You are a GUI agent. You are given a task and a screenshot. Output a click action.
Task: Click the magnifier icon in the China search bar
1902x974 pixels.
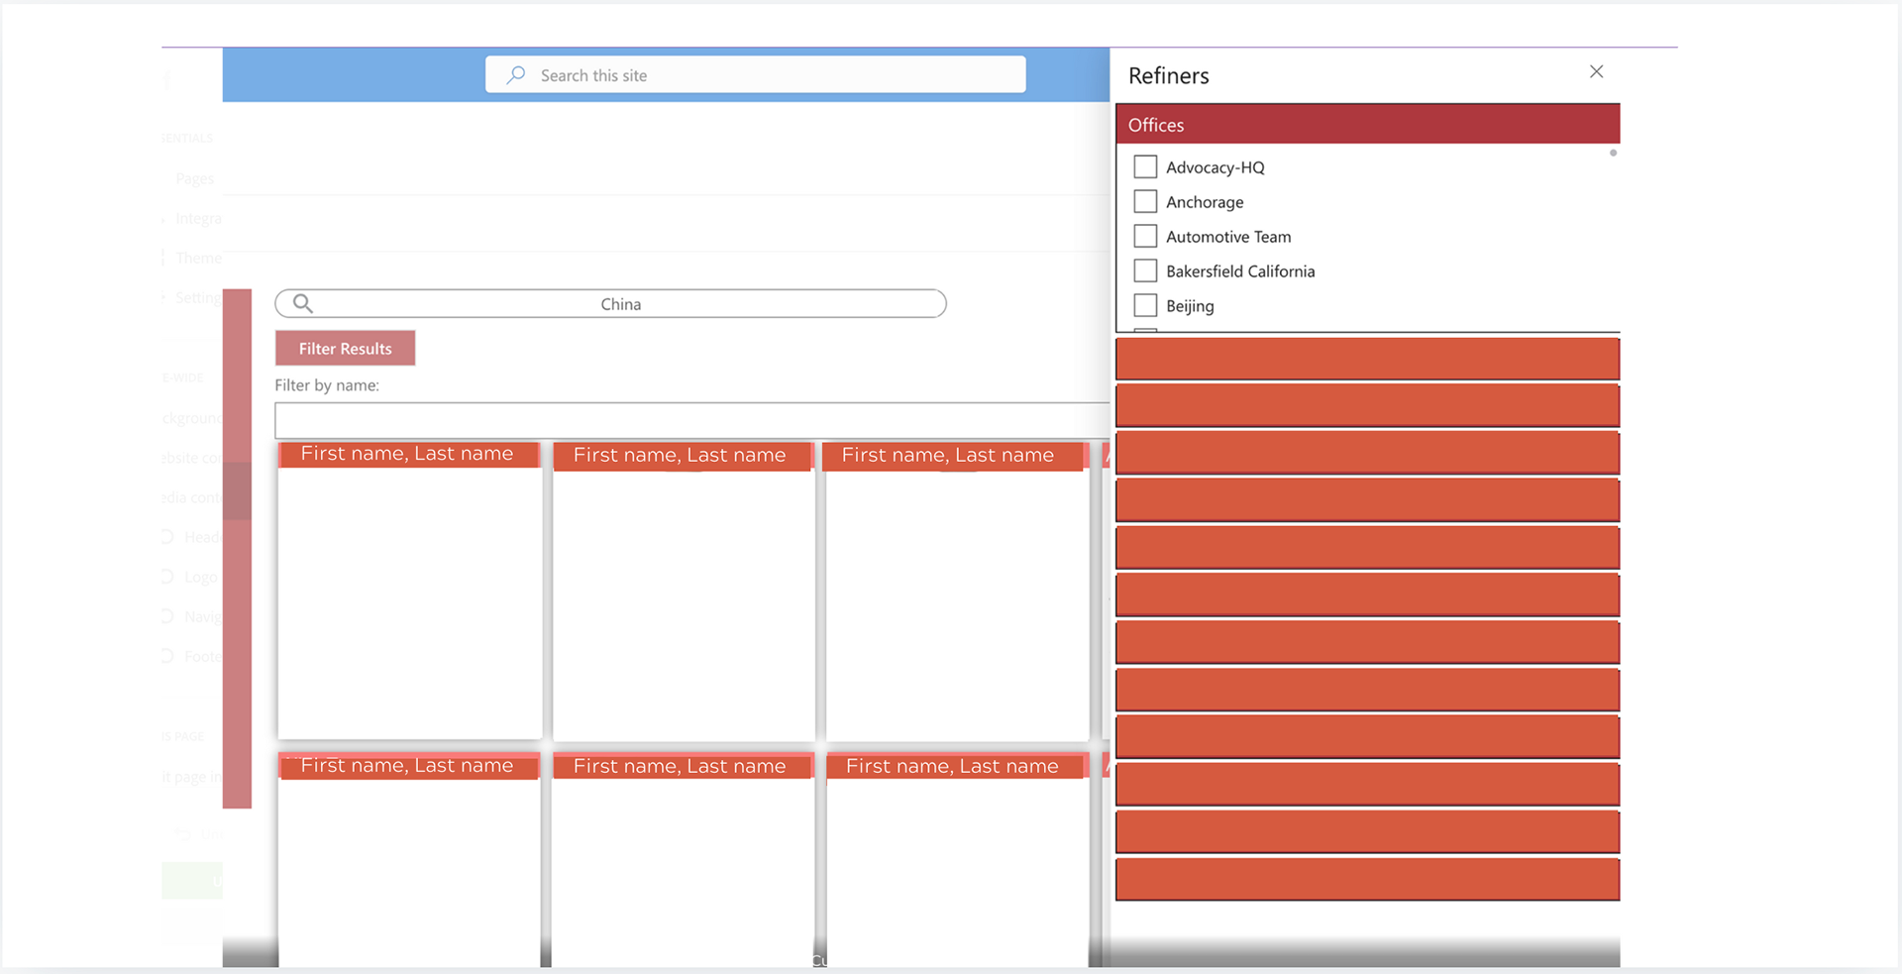303,303
